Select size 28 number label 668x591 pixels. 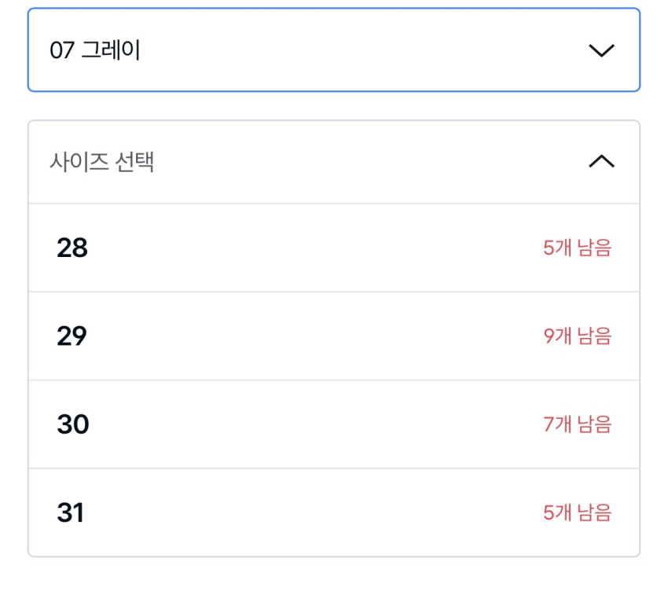click(x=72, y=248)
